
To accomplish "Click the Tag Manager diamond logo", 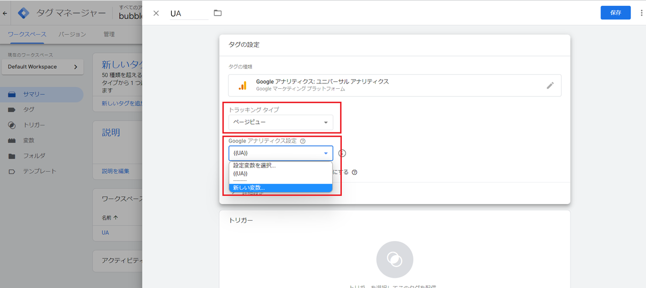I will [23, 12].
